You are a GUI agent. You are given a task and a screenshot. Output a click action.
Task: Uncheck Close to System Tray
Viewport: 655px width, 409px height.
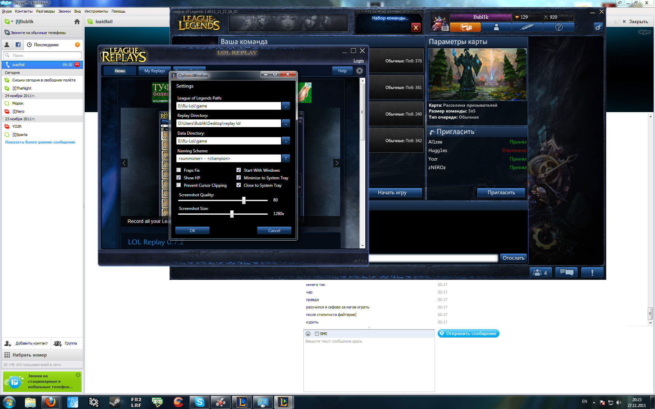[239, 185]
